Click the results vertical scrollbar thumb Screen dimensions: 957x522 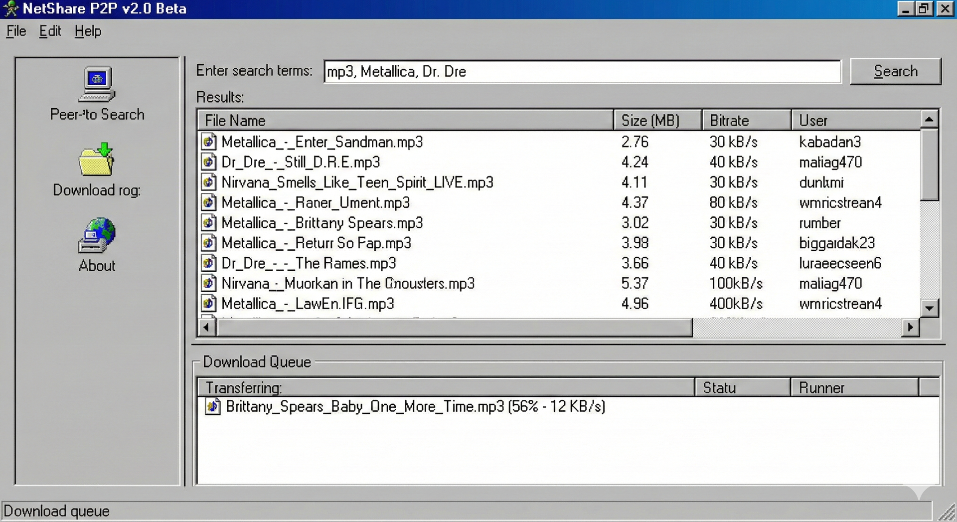(929, 165)
